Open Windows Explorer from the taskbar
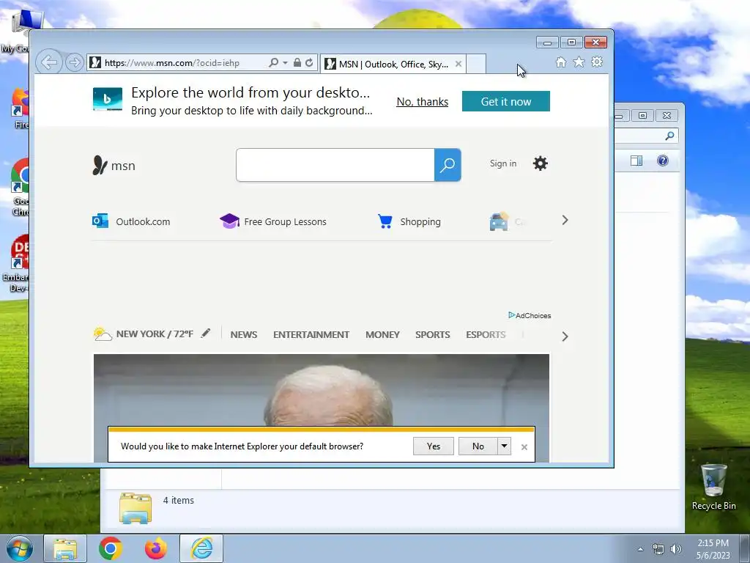 point(65,548)
